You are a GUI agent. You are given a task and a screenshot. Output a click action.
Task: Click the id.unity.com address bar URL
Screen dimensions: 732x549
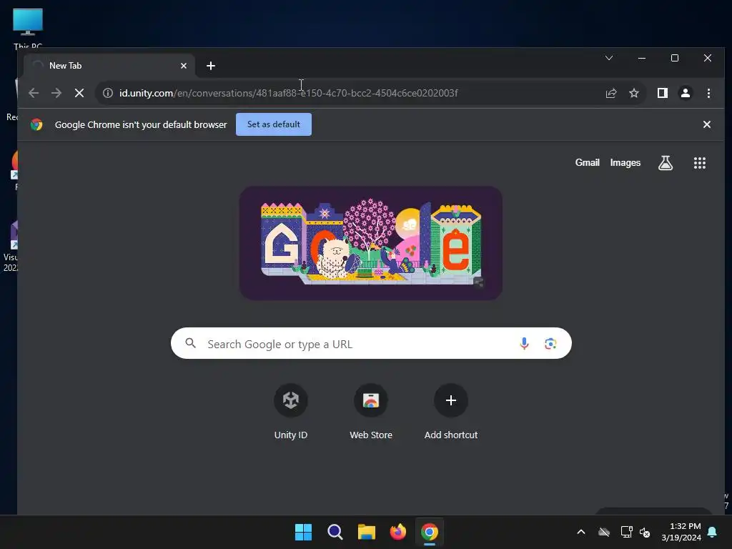click(289, 93)
